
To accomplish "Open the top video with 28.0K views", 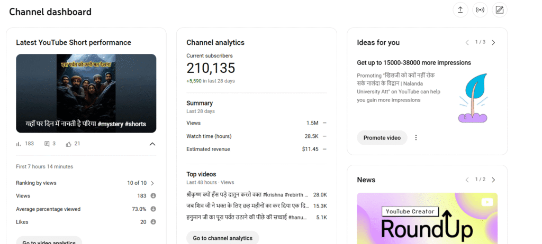I will (x=248, y=195).
